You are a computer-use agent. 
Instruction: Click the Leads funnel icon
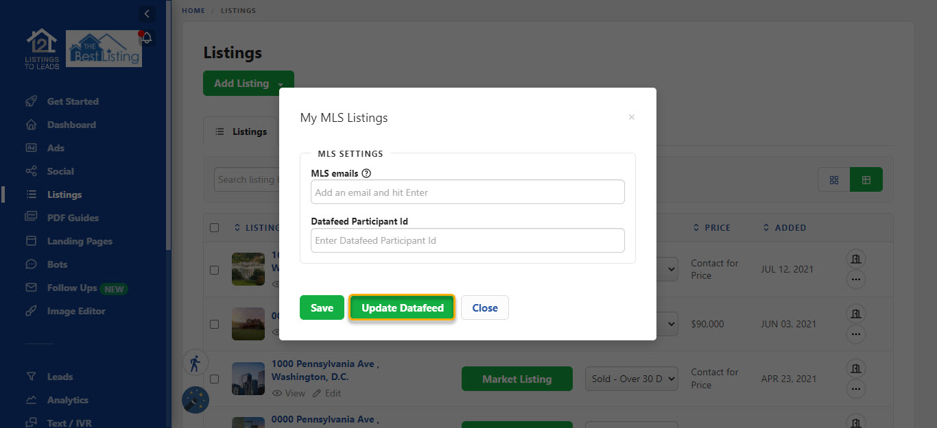pos(31,377)
